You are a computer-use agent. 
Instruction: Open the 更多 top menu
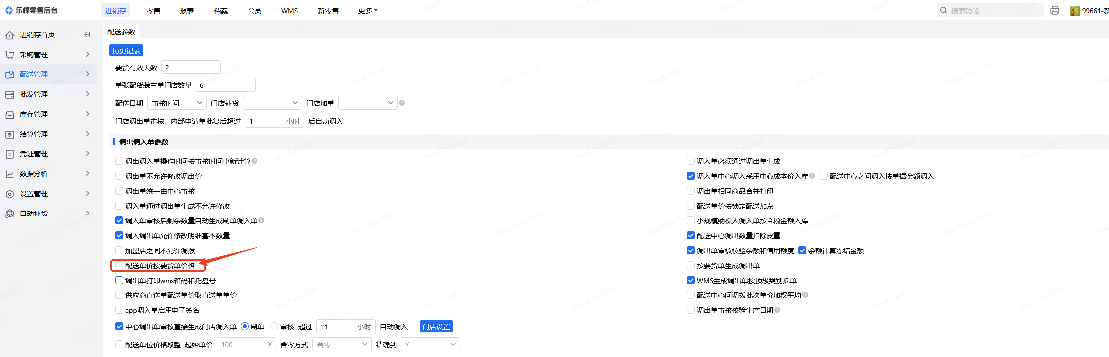tap(367, 10)
